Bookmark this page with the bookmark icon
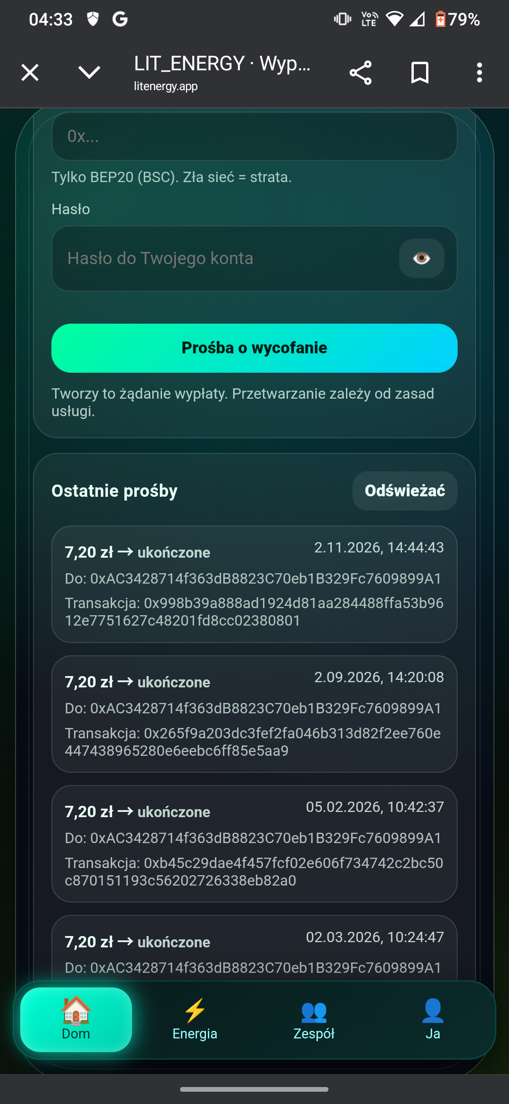This screenshot has height=1104, width=509. tap(419, 73)
